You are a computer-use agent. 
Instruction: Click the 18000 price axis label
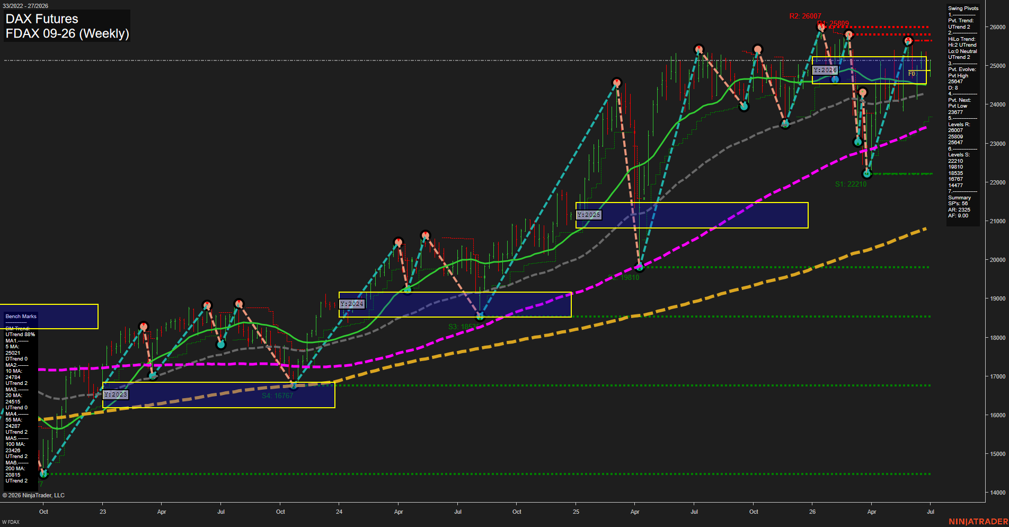[x=998, y=338]
